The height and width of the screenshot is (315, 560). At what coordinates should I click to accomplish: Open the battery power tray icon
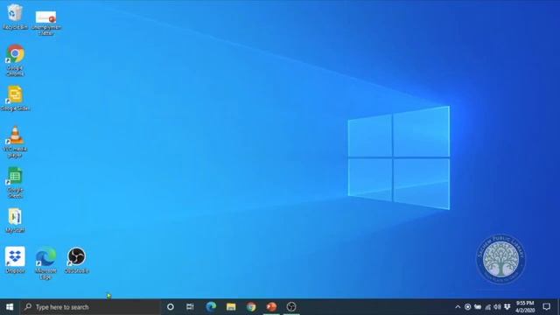pyautogui.click(x=478, y=307)
